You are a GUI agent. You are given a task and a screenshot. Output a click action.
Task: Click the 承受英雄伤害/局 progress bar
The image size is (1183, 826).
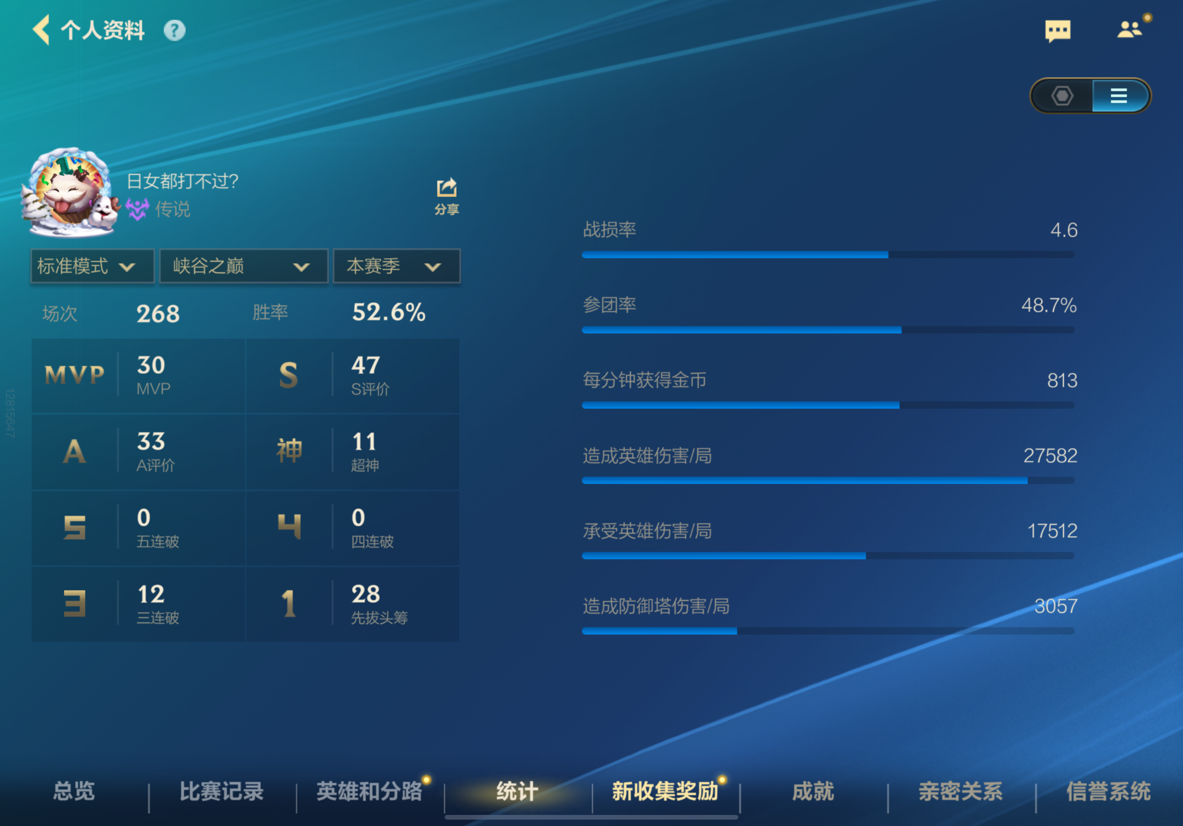pos(828,556)
